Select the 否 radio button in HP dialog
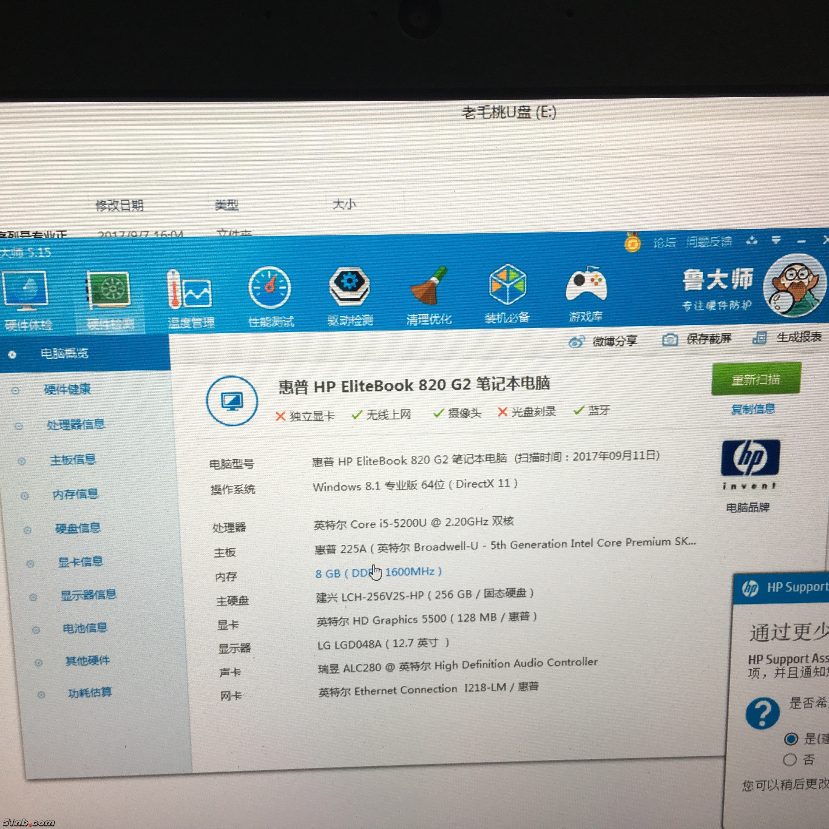Screen dimensions: 829x829 (x=790, y=760)
